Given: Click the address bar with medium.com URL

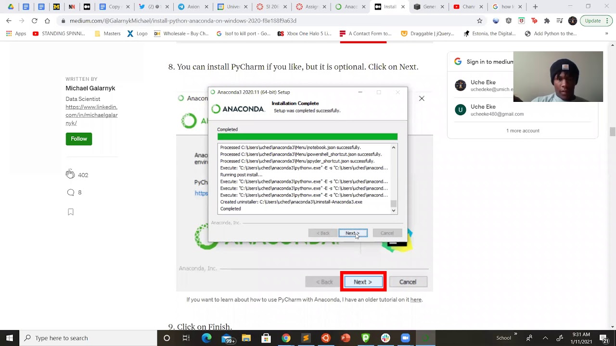Looking at the screenshot, I should coord(269,21).
